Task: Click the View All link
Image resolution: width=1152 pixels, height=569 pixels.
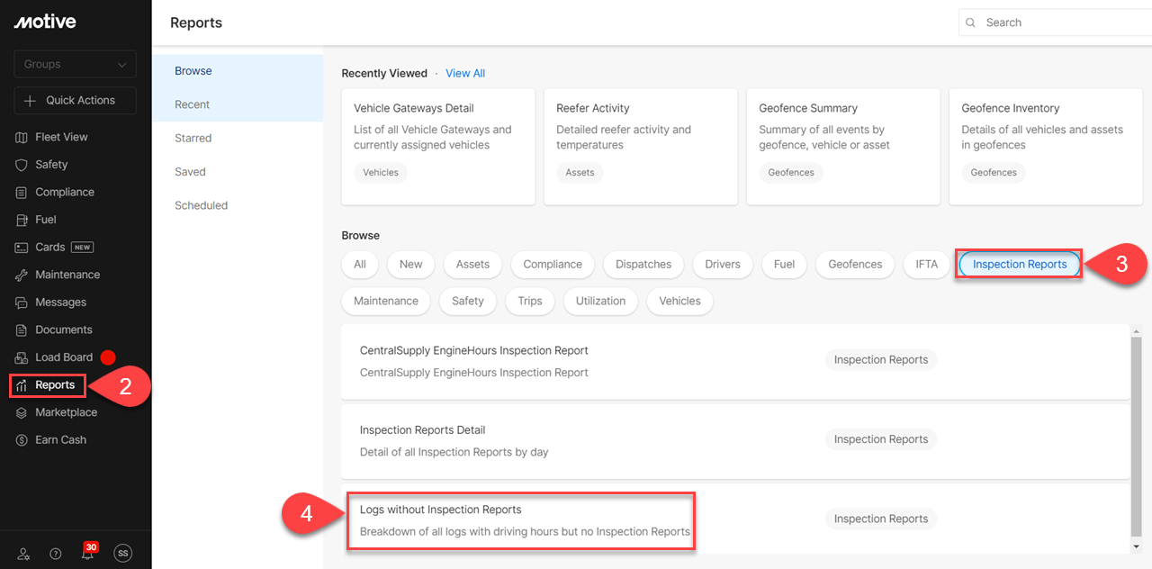Action: tap(465, 74)
